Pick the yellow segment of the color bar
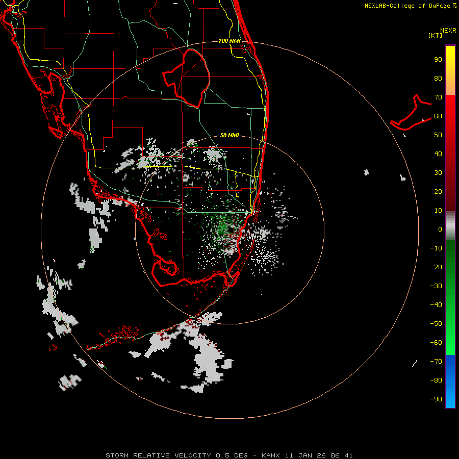The image size is (459, 459). (450, 70)
